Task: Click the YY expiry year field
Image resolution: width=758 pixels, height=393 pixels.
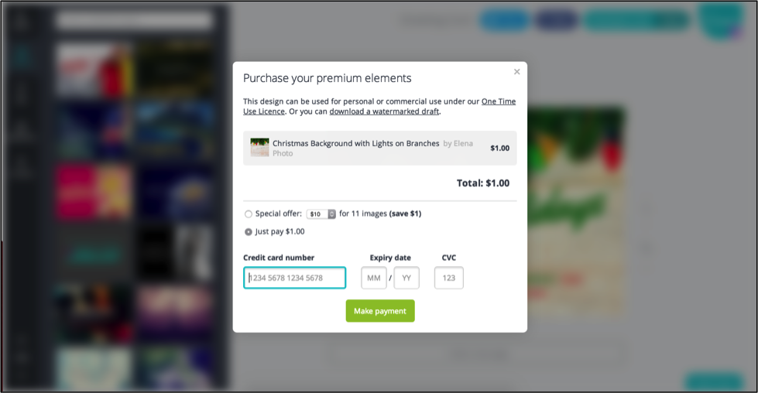Action: (406, 278)
